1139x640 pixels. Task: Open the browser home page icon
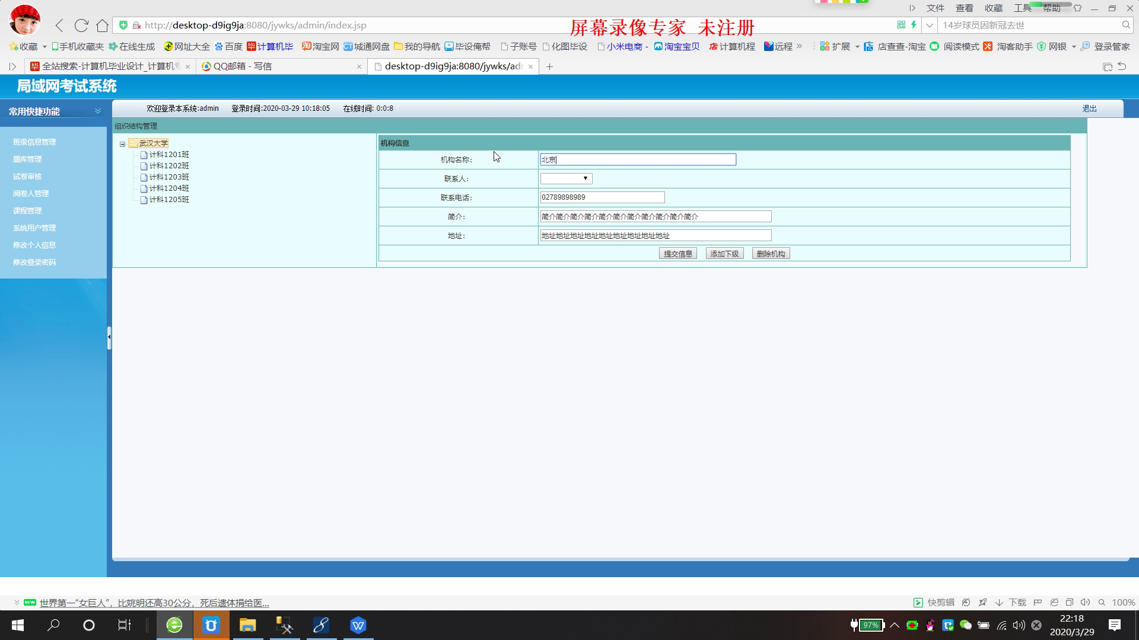pos(103,25)
